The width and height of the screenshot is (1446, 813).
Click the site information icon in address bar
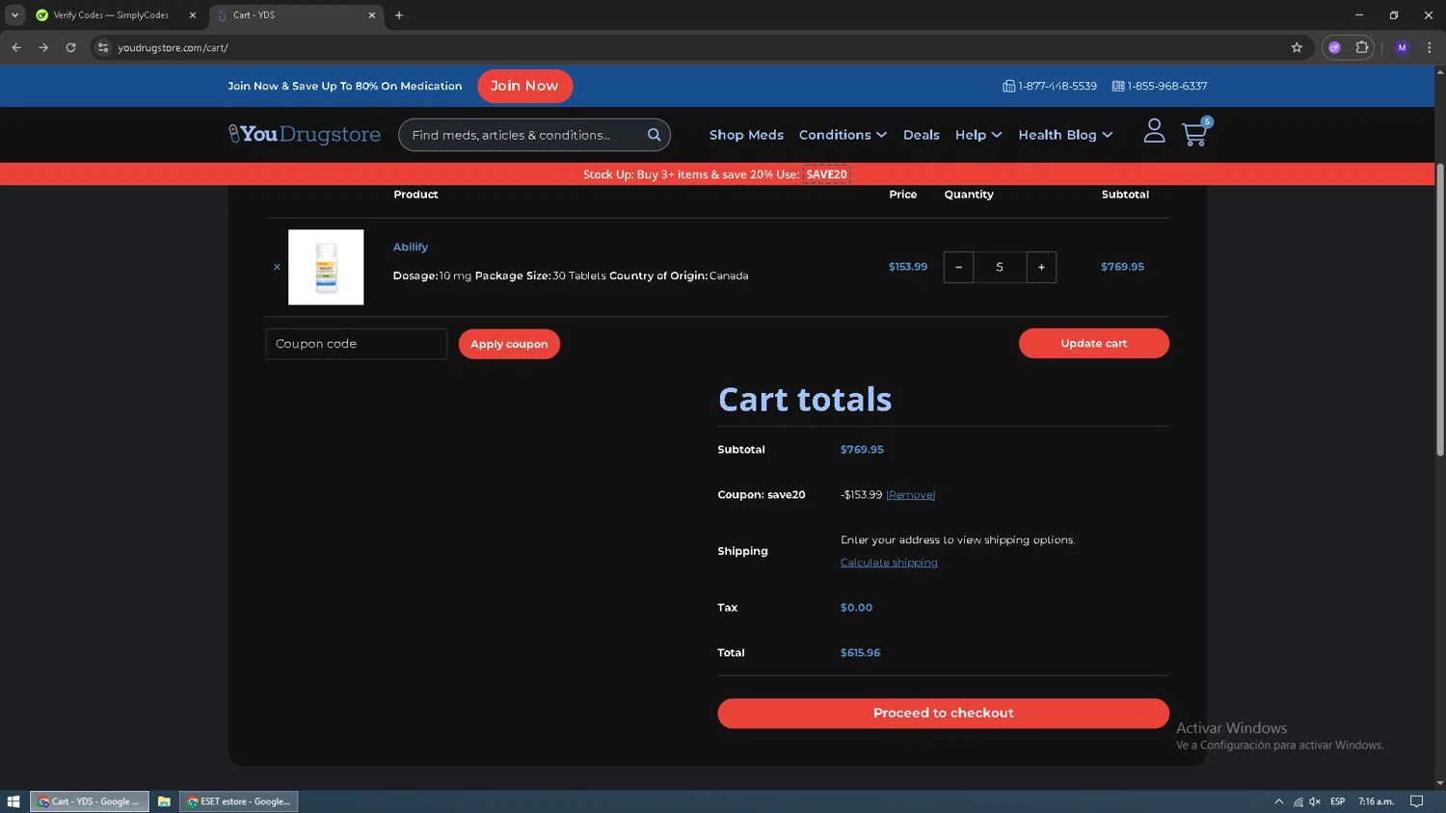click(x=103, y=47)
